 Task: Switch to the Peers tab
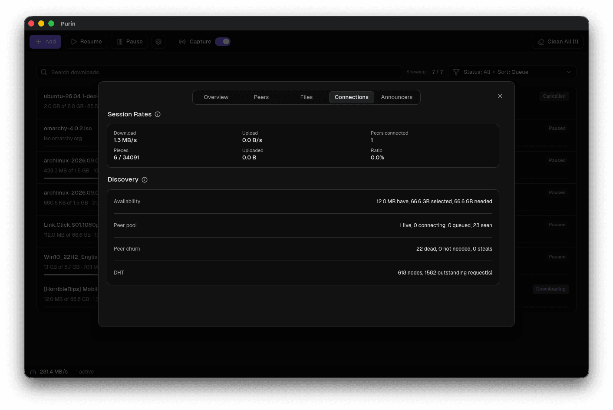(x=261, y=97)
